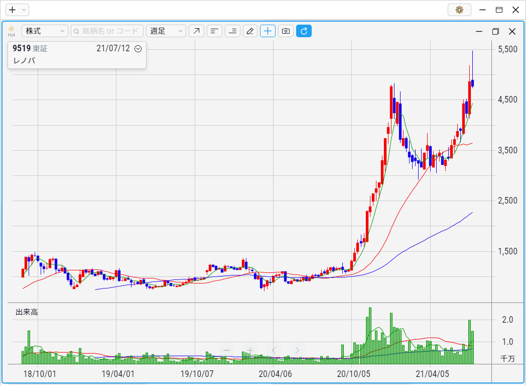Click the 5,500 price axis label

click(x=507, y=49)
